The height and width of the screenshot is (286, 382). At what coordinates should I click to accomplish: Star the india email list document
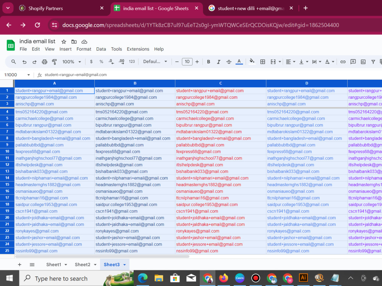[64, 42]
